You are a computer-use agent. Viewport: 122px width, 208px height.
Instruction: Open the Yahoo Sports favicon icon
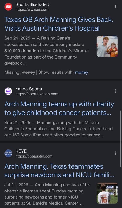pyautogui.click(x=8, y=91)
